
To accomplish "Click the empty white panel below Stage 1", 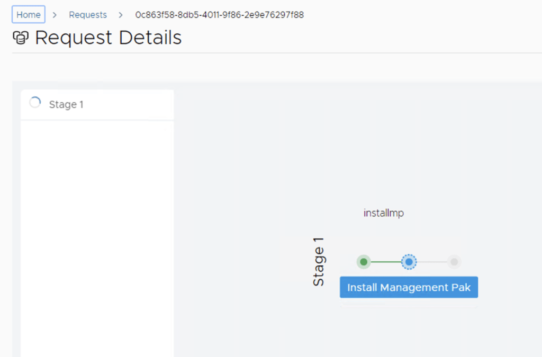I will pyautogui.click(x=97, y=238).
